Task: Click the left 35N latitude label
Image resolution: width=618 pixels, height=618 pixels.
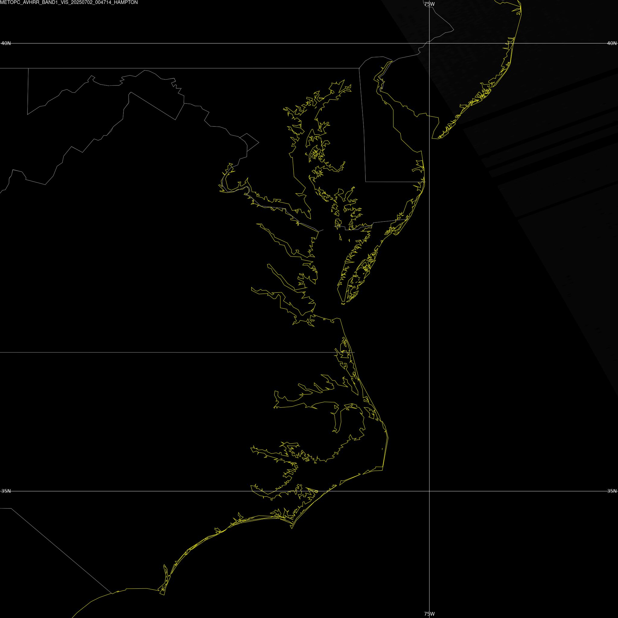Action: (6, 491)
